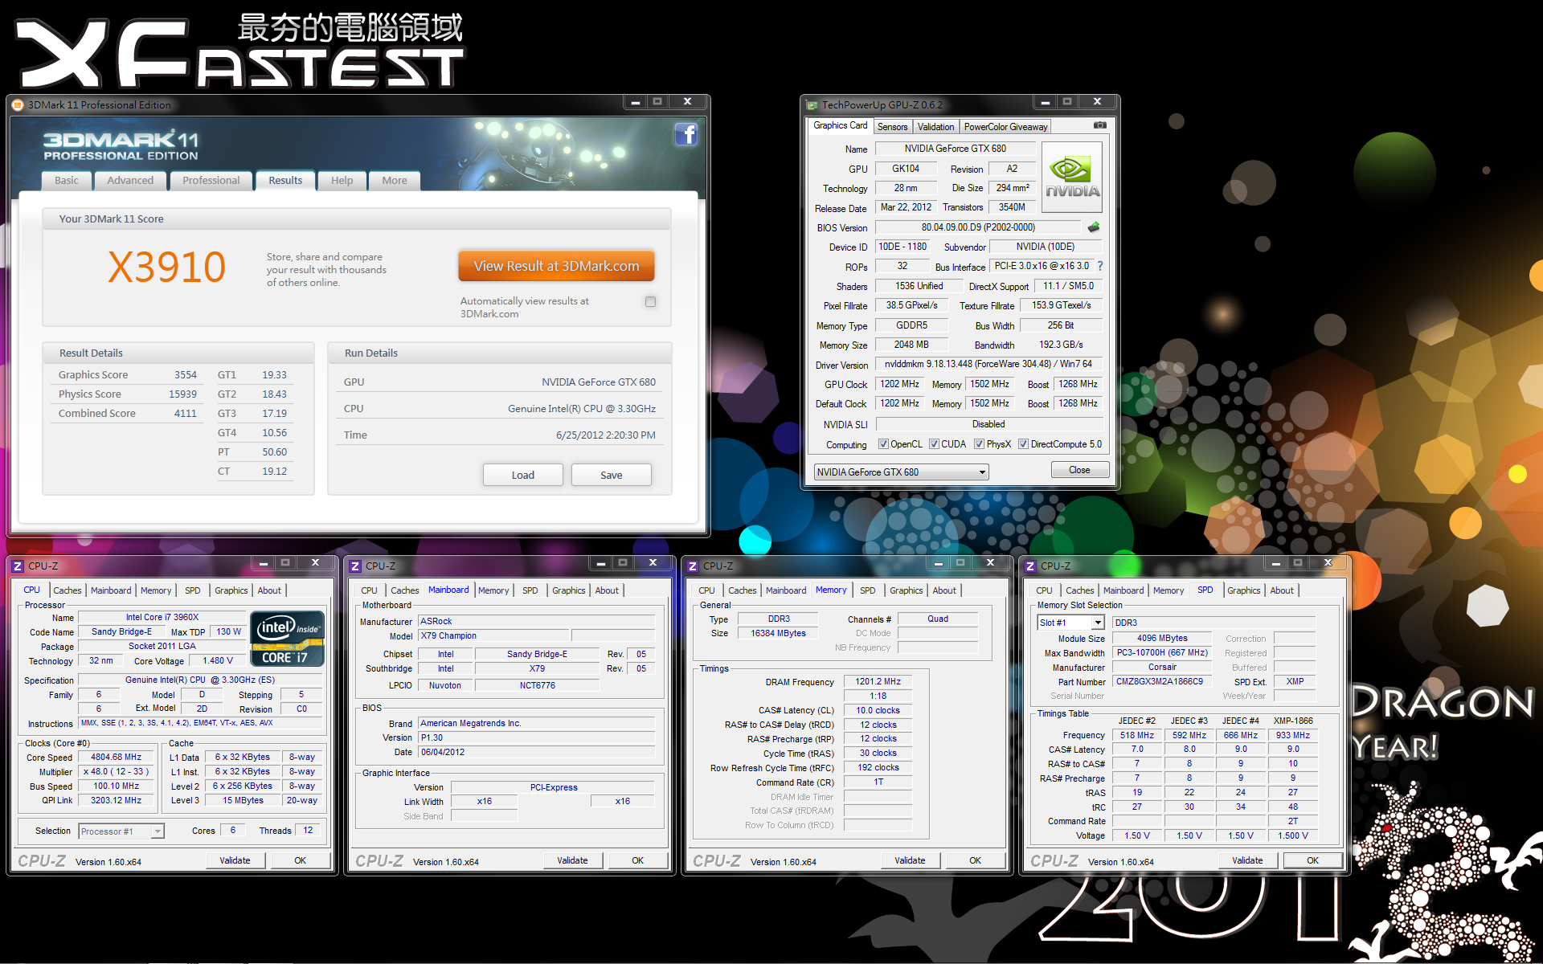Open Caches tab in first CPU-Z window

point(68,590)
